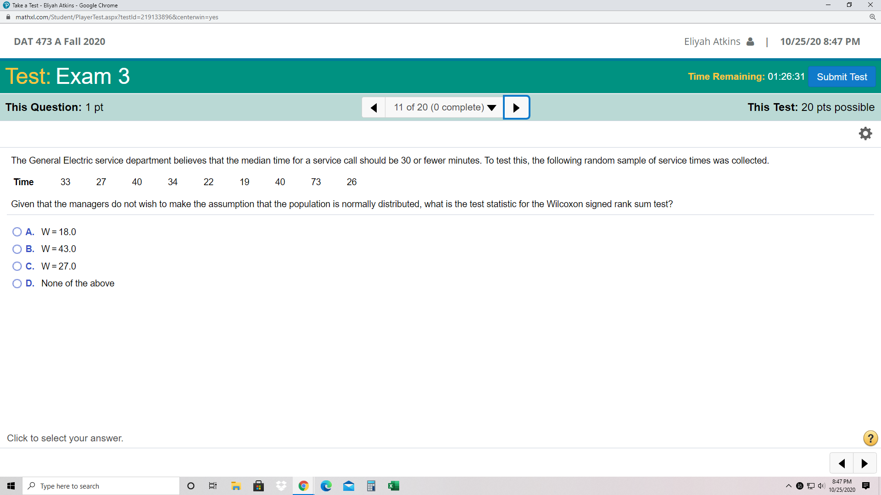
Task: Open the notification center in the system tray
Action: pyautogui.click(x=866, y=485)
